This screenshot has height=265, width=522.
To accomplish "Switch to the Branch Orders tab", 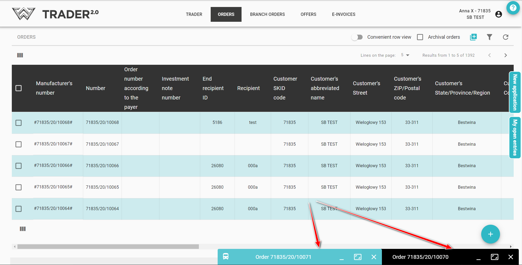I will 267,14.
